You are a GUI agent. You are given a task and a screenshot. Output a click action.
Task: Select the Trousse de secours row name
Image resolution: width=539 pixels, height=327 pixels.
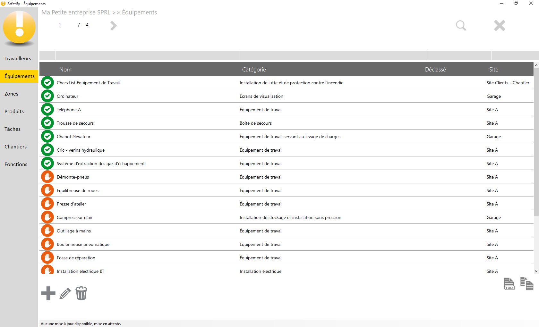click(75, 123)
